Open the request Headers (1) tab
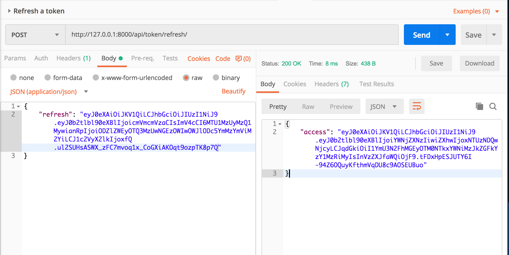The height and width of the screenshot is (255, 509). pyautogui.click(x=74, y=58)
